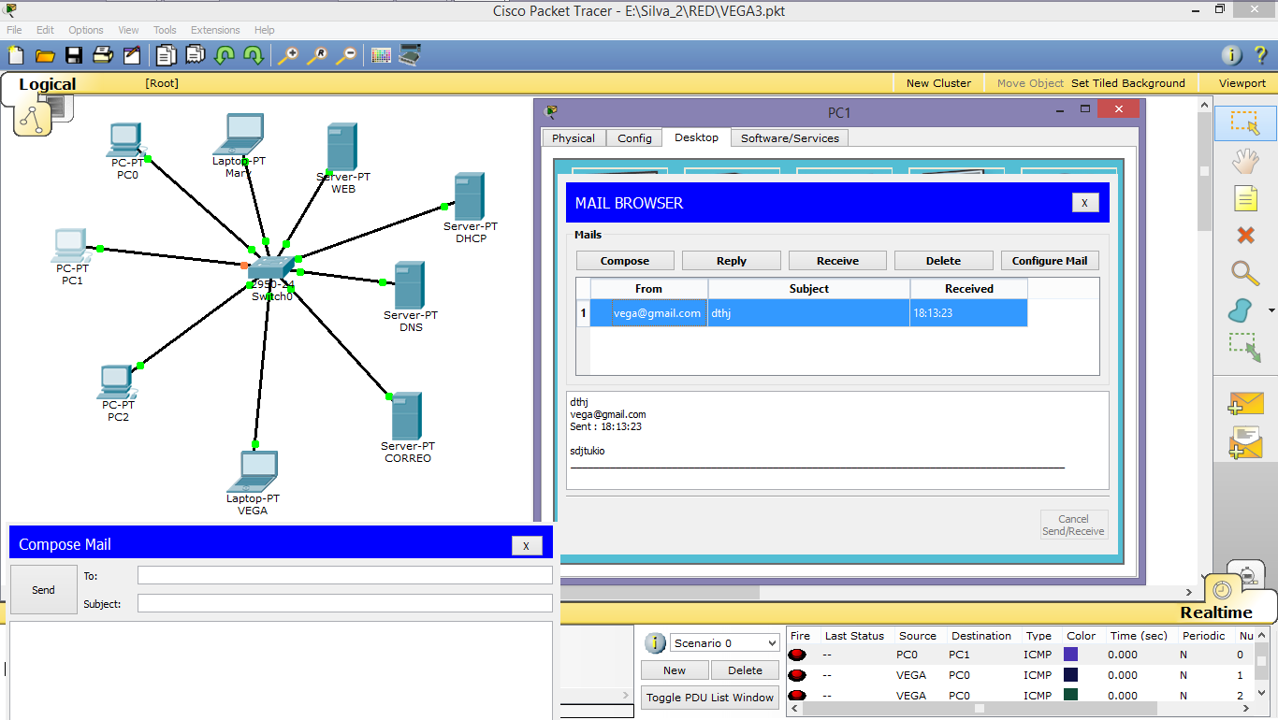Open the Options menu
The image size is (1278, 720).
[x=86, y=30]
